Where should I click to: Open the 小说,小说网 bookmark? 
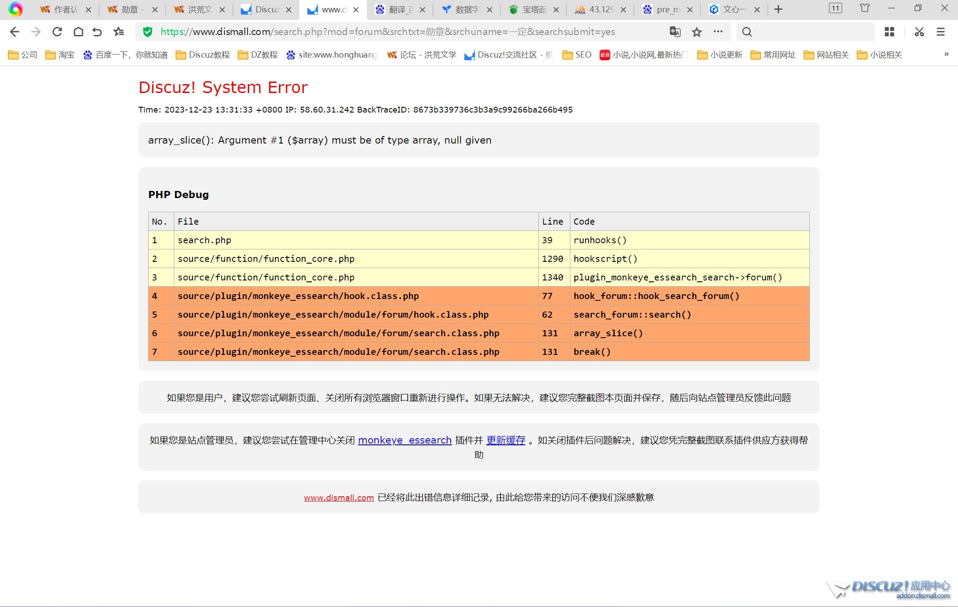(x=644, y=55)
